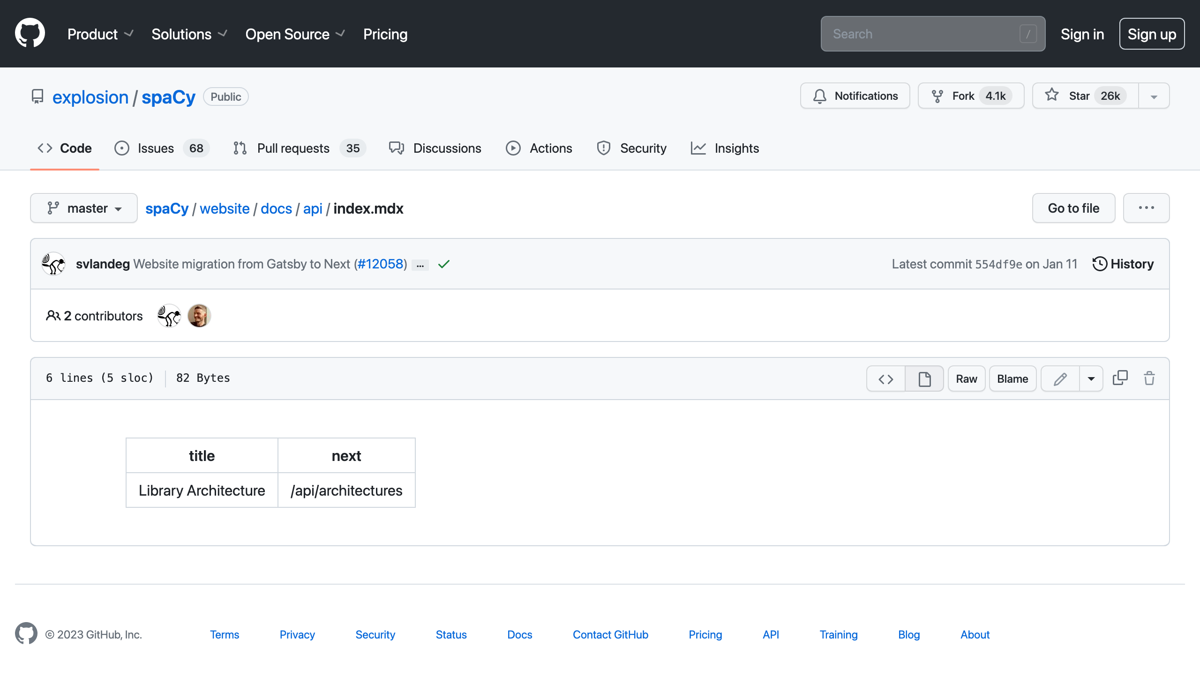This screenshot has height=698, width=1200.
Task: Navigate to docs folder breadcrumb
Action: (276, 208)
